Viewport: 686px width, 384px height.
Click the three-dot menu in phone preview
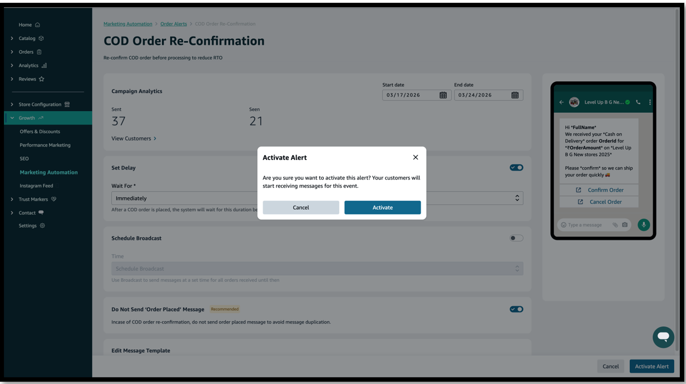point(649,102)
